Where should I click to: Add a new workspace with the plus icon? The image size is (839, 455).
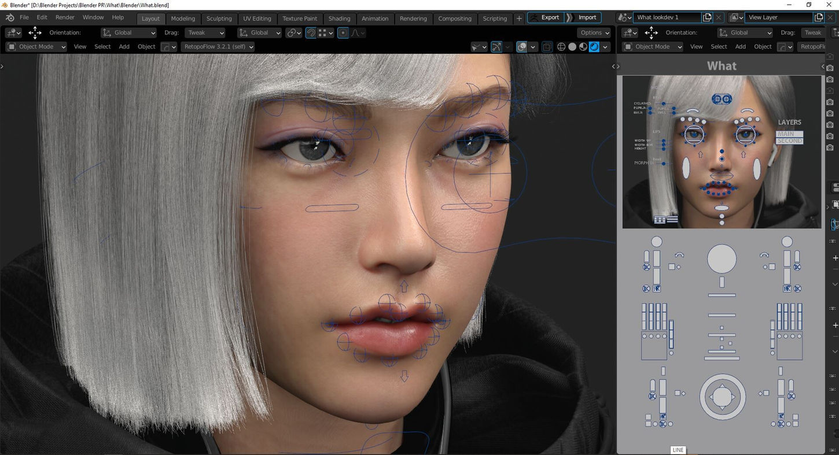point(519,18)
